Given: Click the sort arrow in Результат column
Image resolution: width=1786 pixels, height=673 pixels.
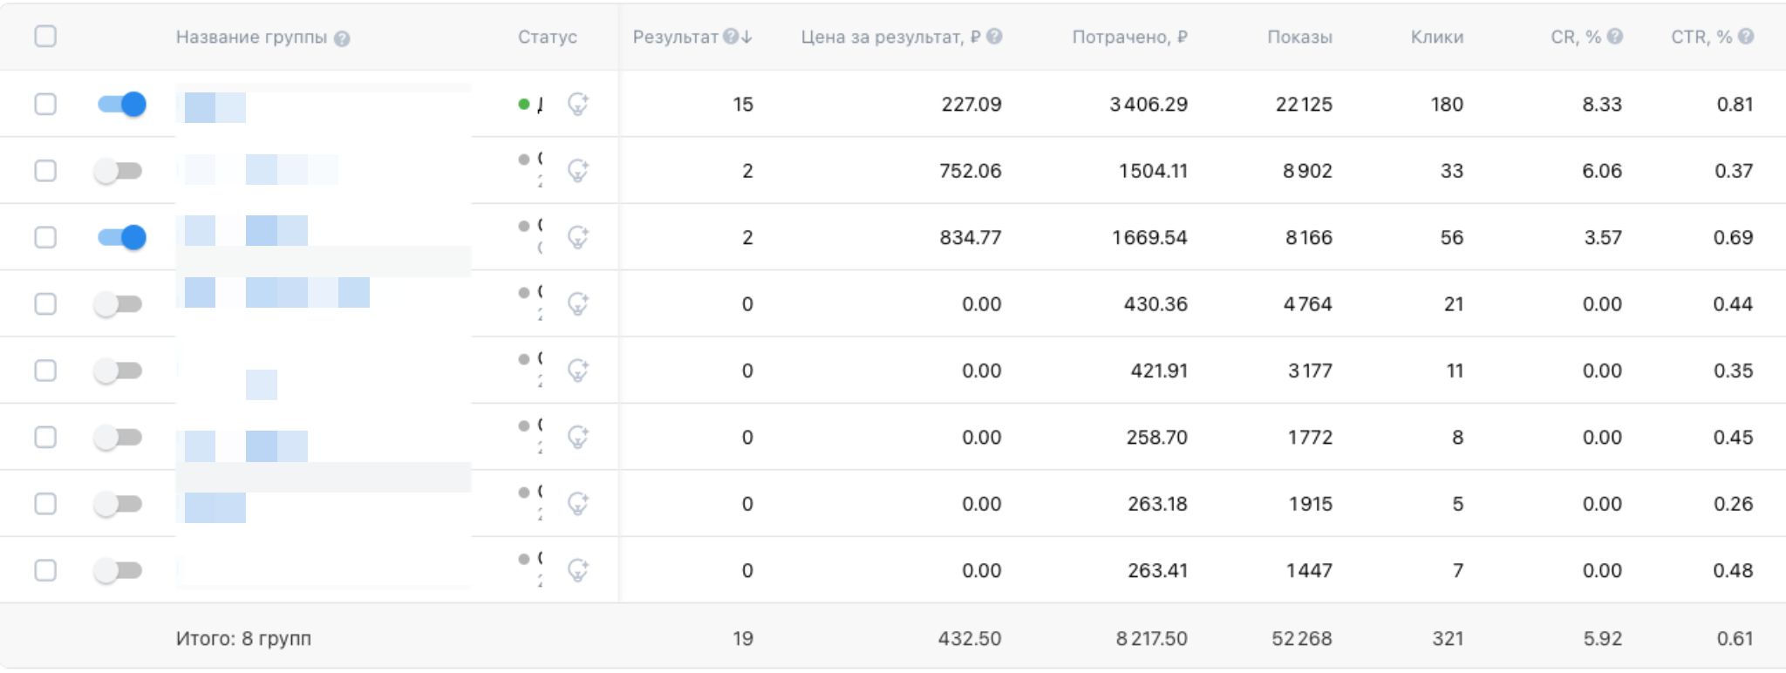Looking at the screenshot, I should 747,37.
